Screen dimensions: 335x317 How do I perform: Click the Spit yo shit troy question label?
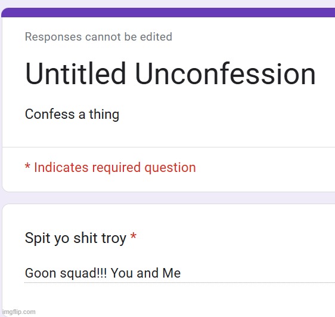point(76,238)
